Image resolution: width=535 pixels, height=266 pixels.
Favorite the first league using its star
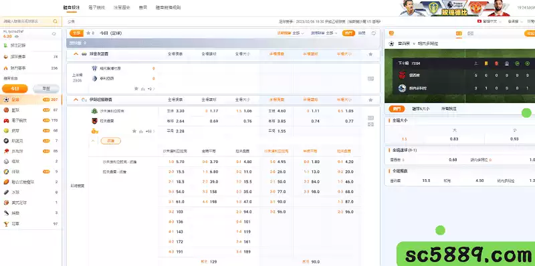[x=370, y=54]
